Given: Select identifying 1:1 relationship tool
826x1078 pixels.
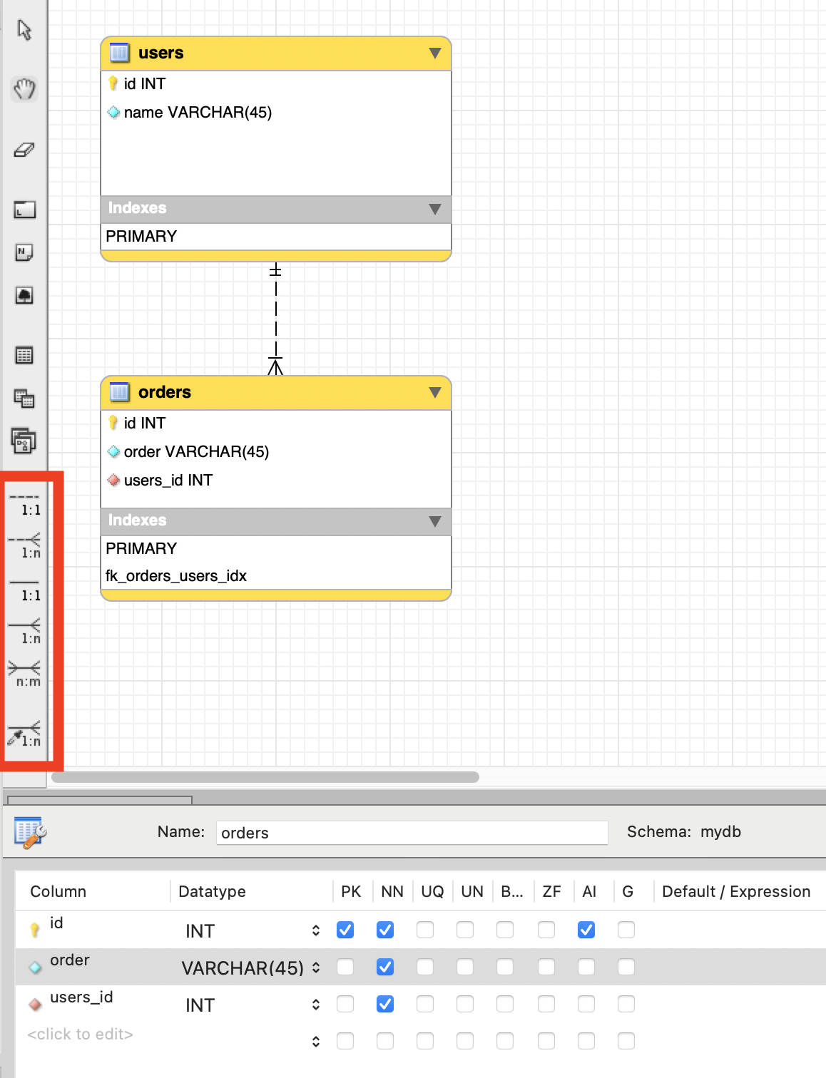Looking at the screenshot, I should (26, 590).
